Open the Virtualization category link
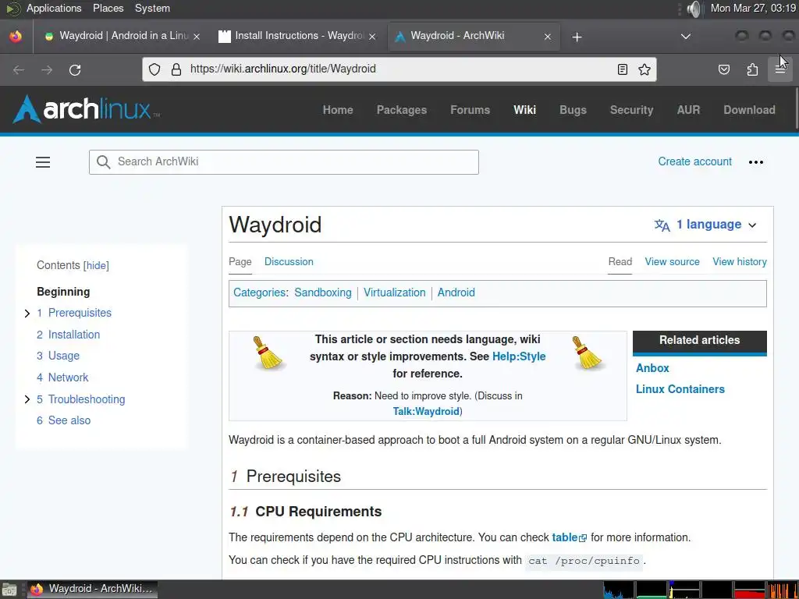Viewport: 799px width, 599px height. pyautogui.click(x=394, y=293)
